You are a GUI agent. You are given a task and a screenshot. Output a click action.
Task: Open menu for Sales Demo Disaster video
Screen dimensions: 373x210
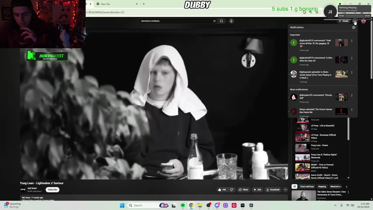point(348,192)
